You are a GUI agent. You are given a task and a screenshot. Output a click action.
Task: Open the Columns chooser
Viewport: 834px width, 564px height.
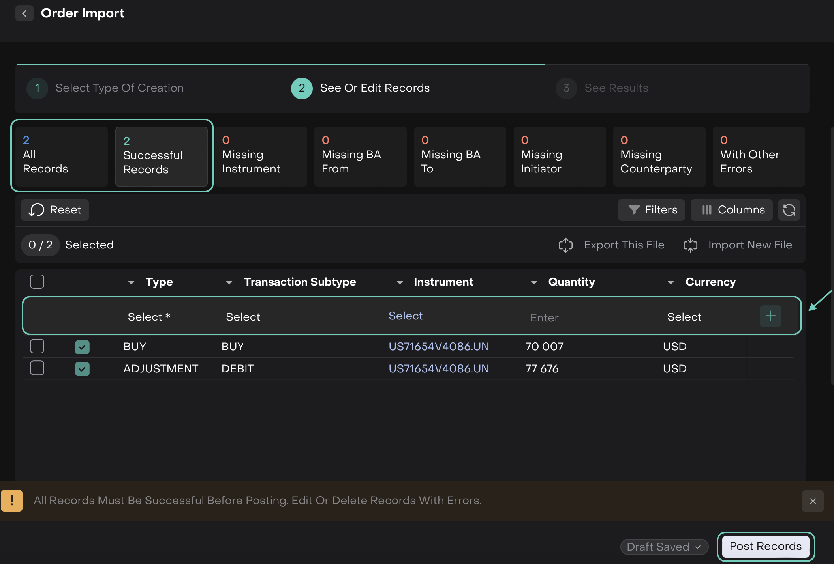[731, 210]
